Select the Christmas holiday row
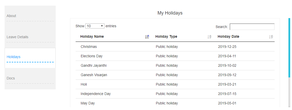The image size is (292, 110). click(x=89, y=47)
